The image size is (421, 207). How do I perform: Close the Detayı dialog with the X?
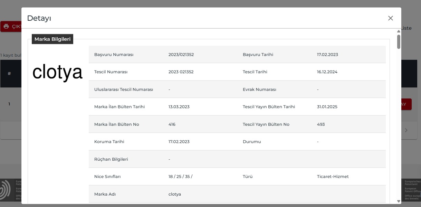[x=391, y=18]
